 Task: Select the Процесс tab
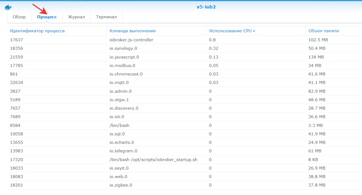(x=47, y=17)
